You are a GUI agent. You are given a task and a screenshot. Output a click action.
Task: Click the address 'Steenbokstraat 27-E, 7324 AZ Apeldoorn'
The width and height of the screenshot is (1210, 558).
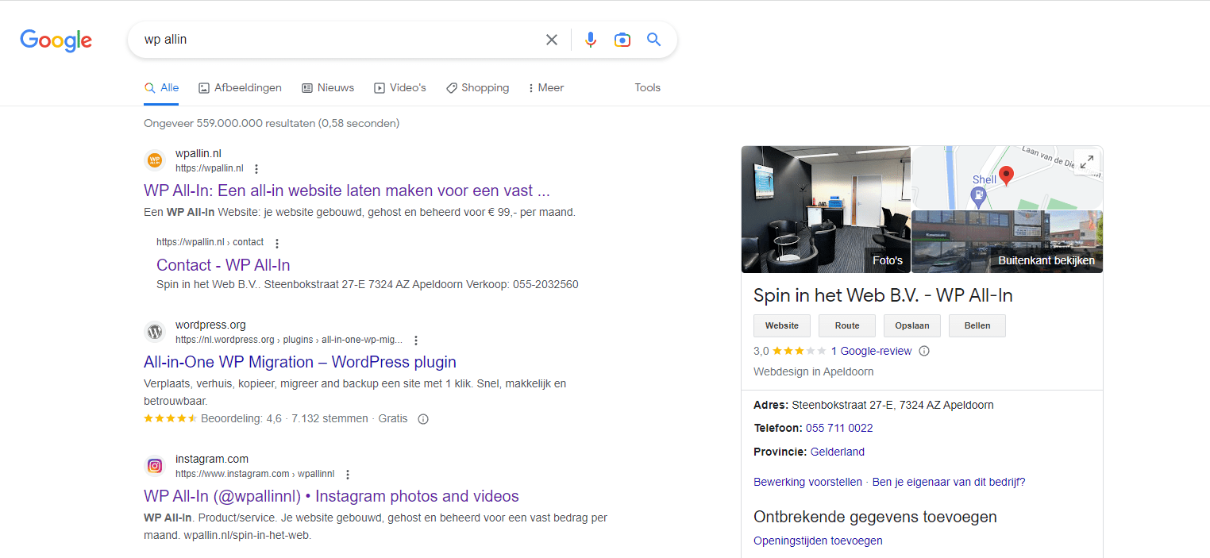pyautogui.click(x=892, y=405)
